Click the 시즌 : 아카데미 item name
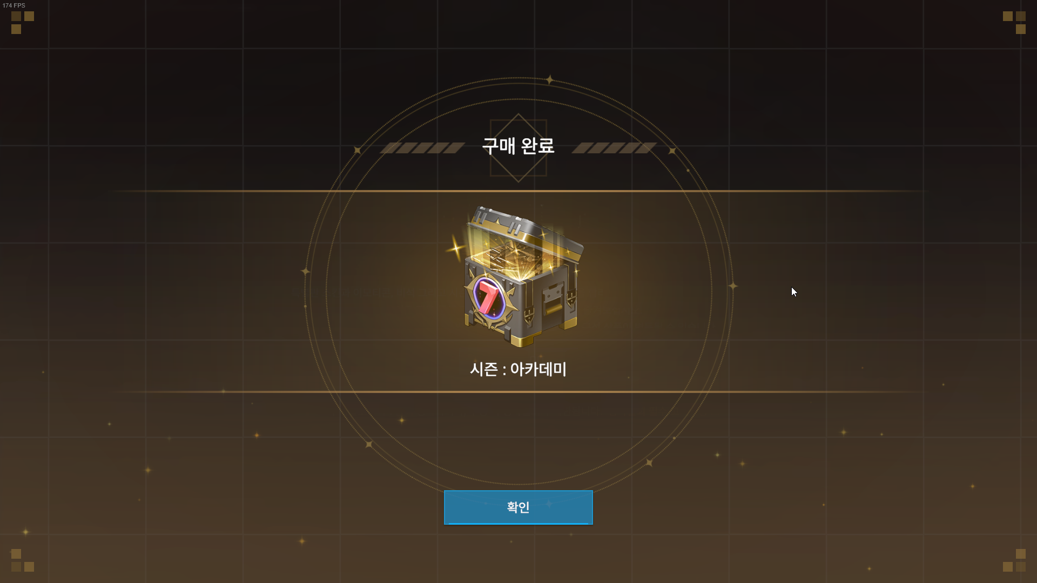This screenshot has width=1037, height=583. click(x=518, y=369)
